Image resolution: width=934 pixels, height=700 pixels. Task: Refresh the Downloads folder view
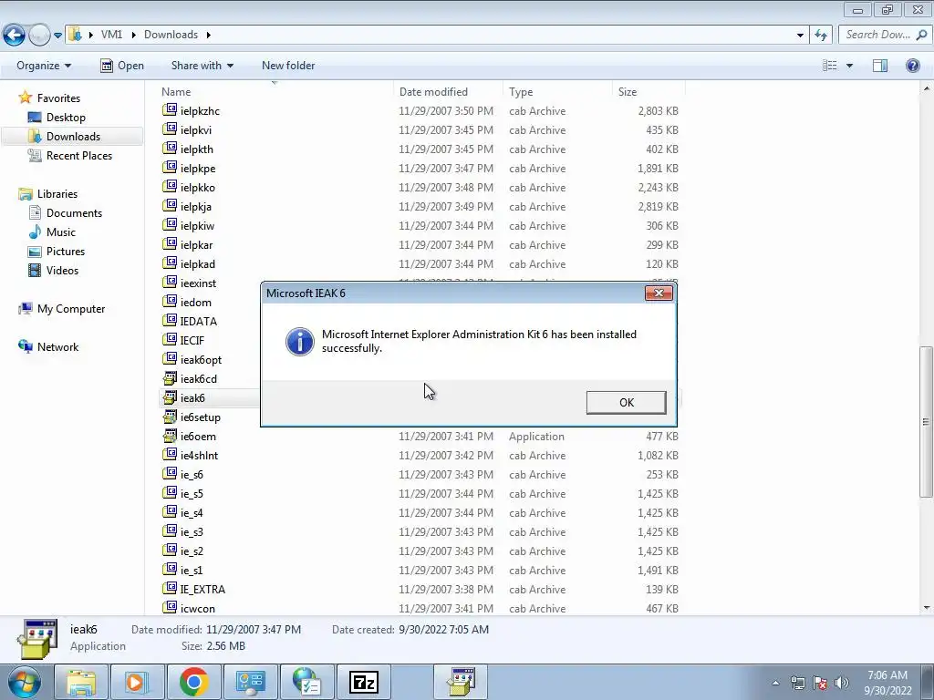(x=822, y=35)
